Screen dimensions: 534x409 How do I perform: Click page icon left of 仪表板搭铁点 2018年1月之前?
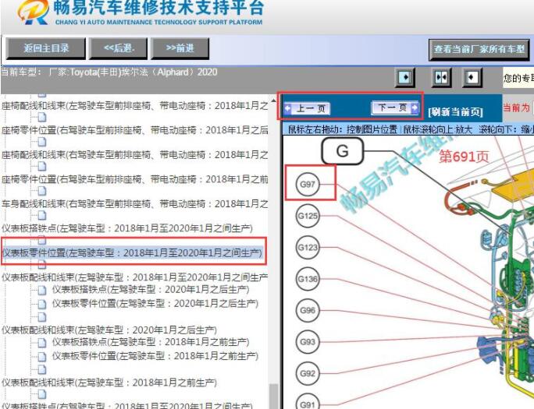tap(42, 343)
